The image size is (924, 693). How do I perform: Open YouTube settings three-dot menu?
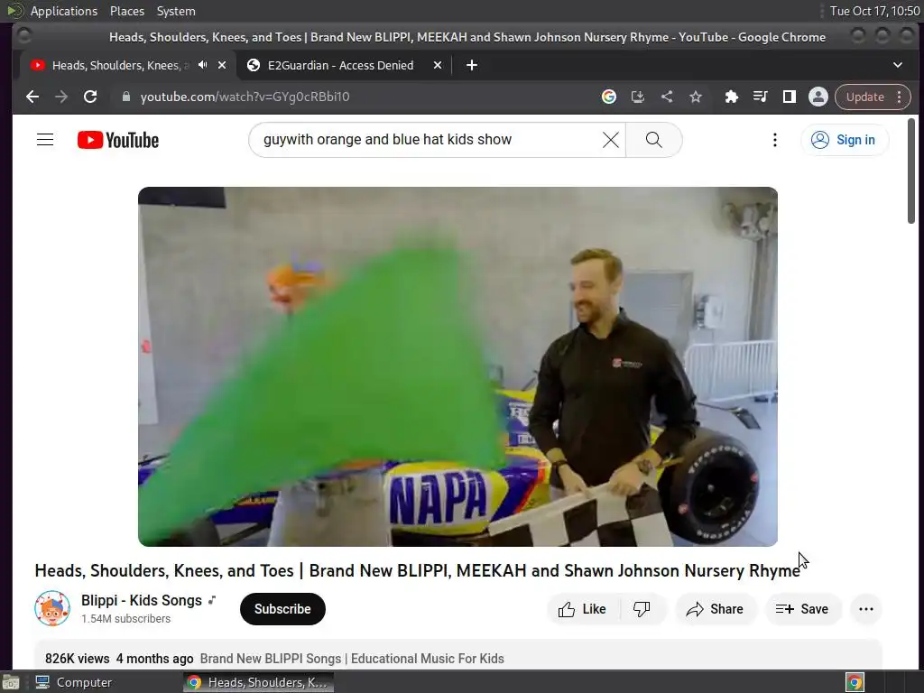[775, 140]
